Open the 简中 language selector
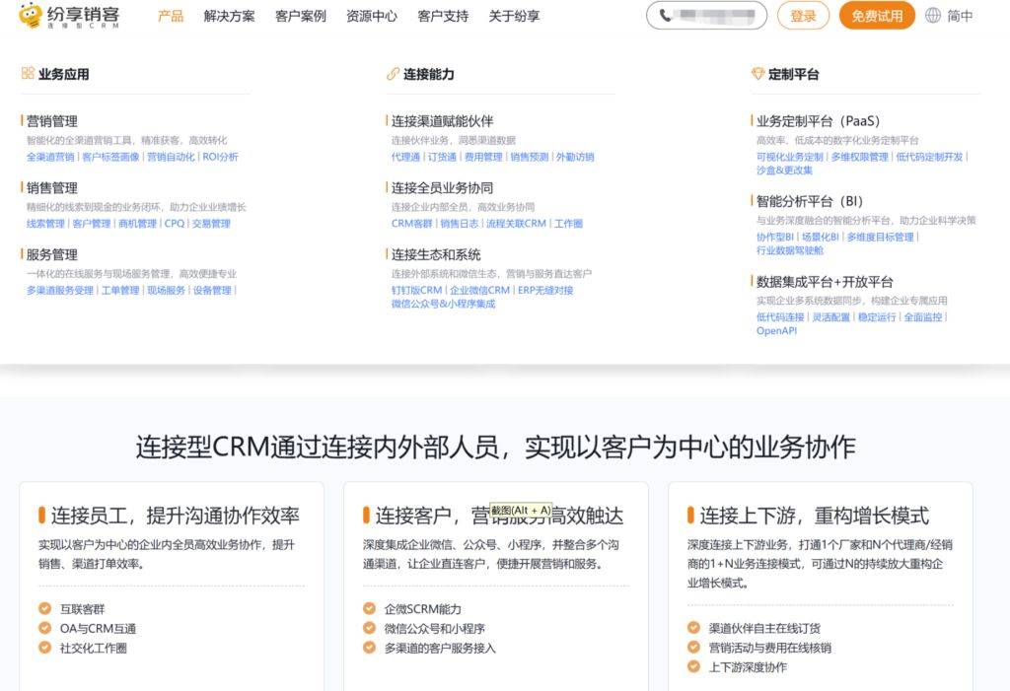Viewport: 1010px width, 691px height. coord(960,16)
